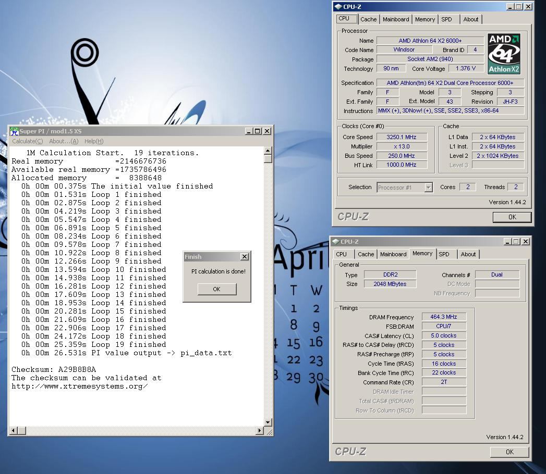Image resolution: width=546 pixels, height=474 pixels.
Task: Click the DRAM Frequency value 464.3 MHz
Action: point(444,317)
